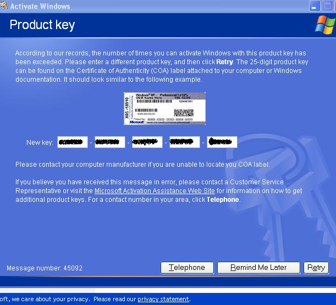Click the maximize button in title bar
The image size is (336, 305).
point(327,6)
